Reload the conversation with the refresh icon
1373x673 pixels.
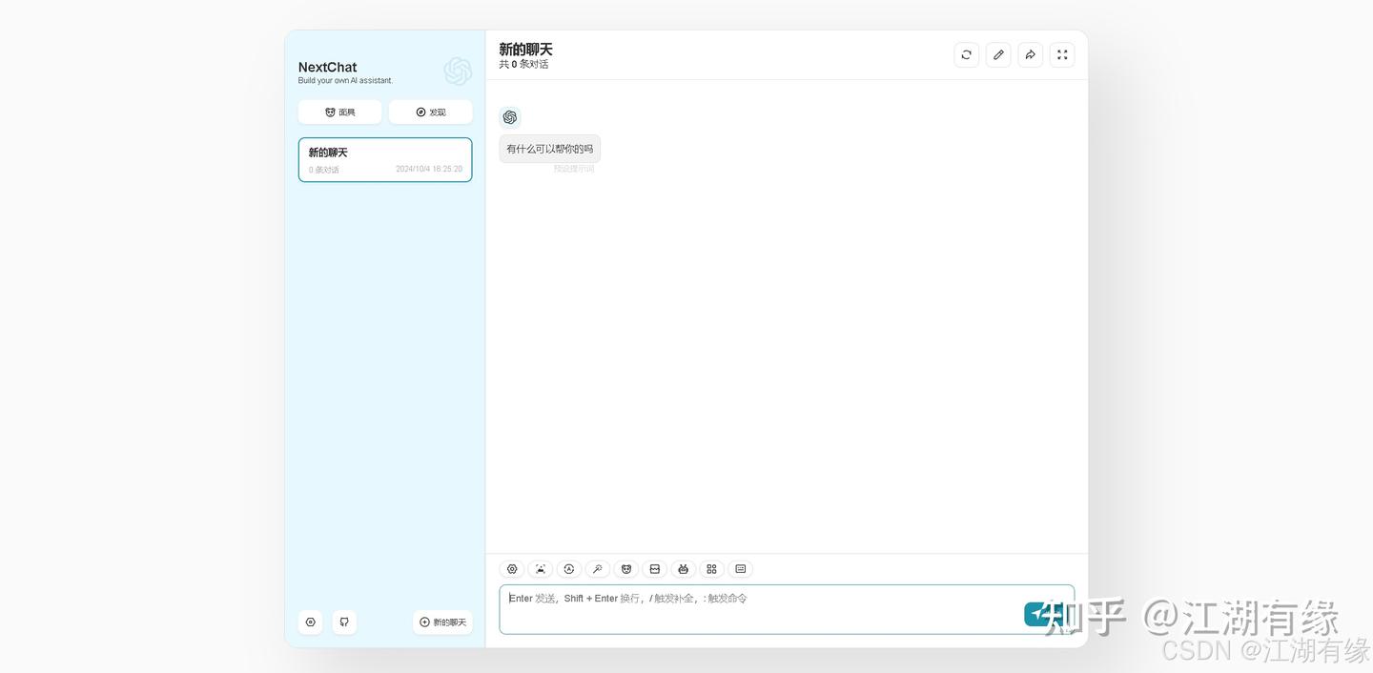click(965, 54)
